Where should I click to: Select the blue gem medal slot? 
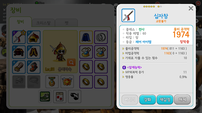point(52,82)
